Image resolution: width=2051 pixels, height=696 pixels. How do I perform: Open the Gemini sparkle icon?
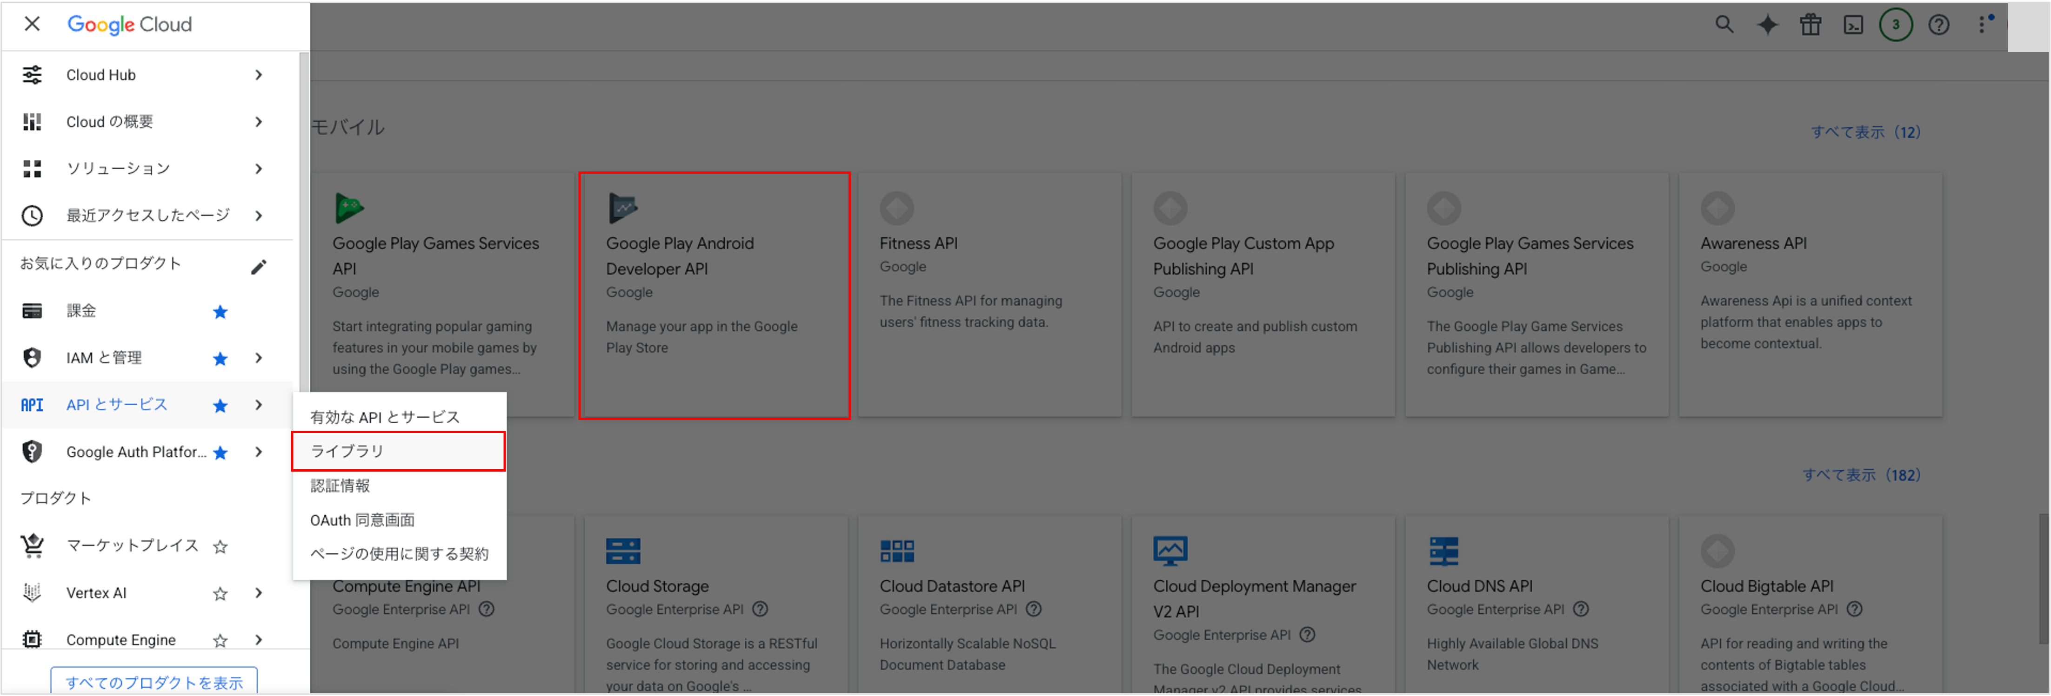click(x=1768, y=25)
